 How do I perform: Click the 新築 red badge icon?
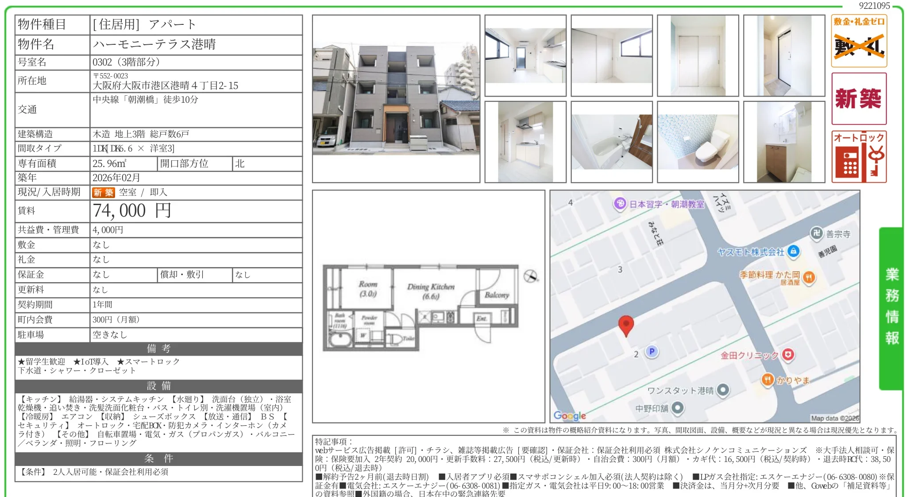click(x=859, y=98)
